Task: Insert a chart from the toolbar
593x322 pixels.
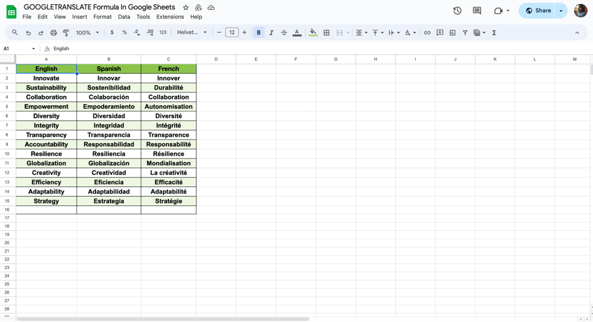Action: pyautogui.click(x=452, y=33)
